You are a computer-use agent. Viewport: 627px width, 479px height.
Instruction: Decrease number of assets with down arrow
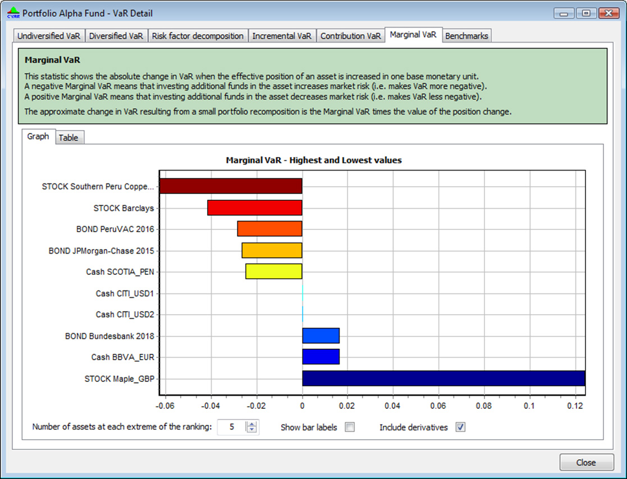tap(251, 430)
